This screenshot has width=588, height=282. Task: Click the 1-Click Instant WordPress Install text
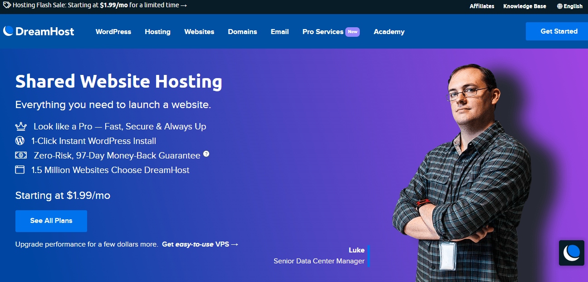(94, 141)
